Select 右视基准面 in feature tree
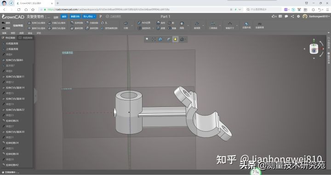The height and width of the screenshot is (175, 331). pos(12,44)
